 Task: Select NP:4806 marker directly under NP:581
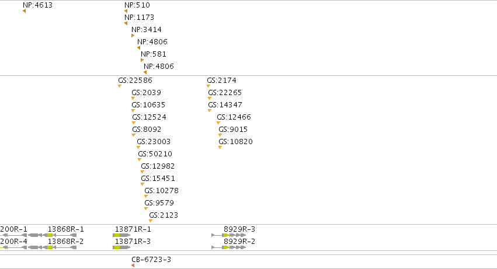(x=145, y=72)
